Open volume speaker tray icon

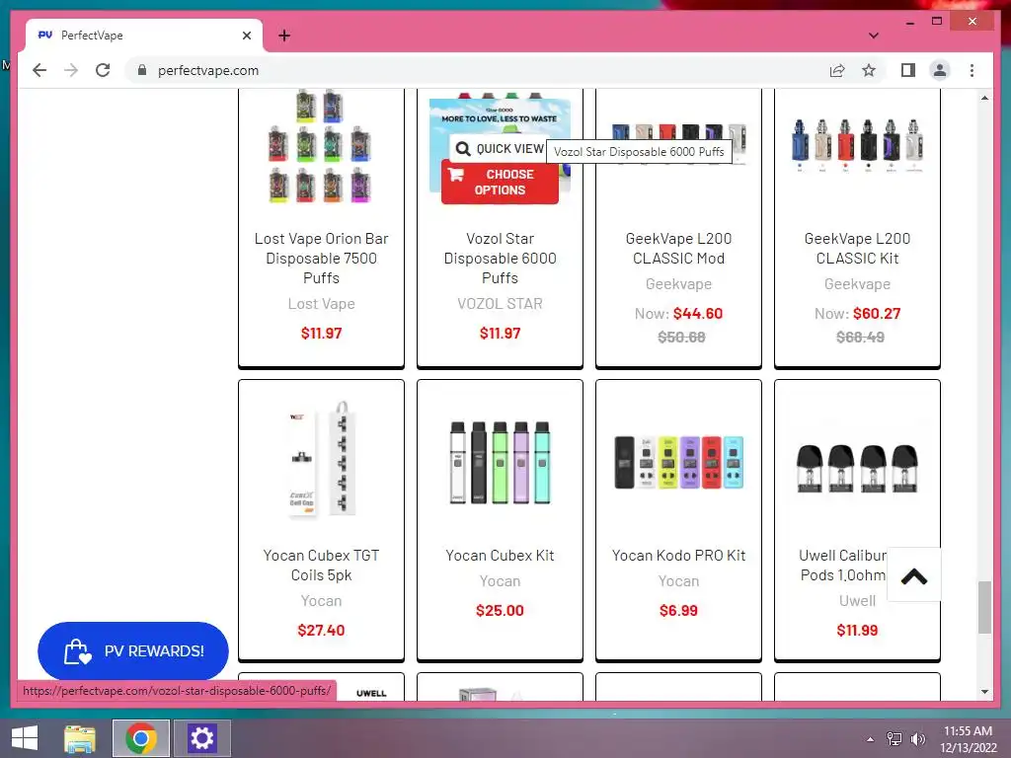[917, 738]
